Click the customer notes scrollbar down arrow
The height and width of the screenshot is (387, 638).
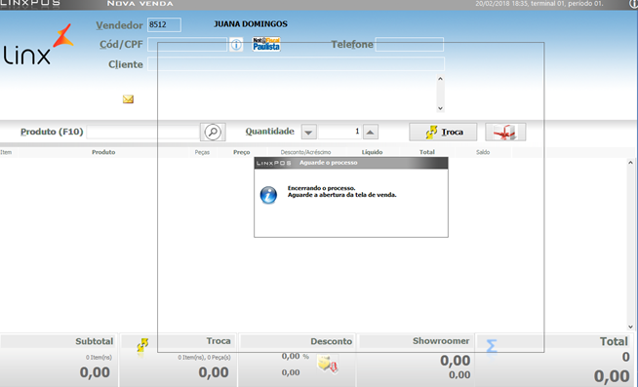(x=440, y=108)
